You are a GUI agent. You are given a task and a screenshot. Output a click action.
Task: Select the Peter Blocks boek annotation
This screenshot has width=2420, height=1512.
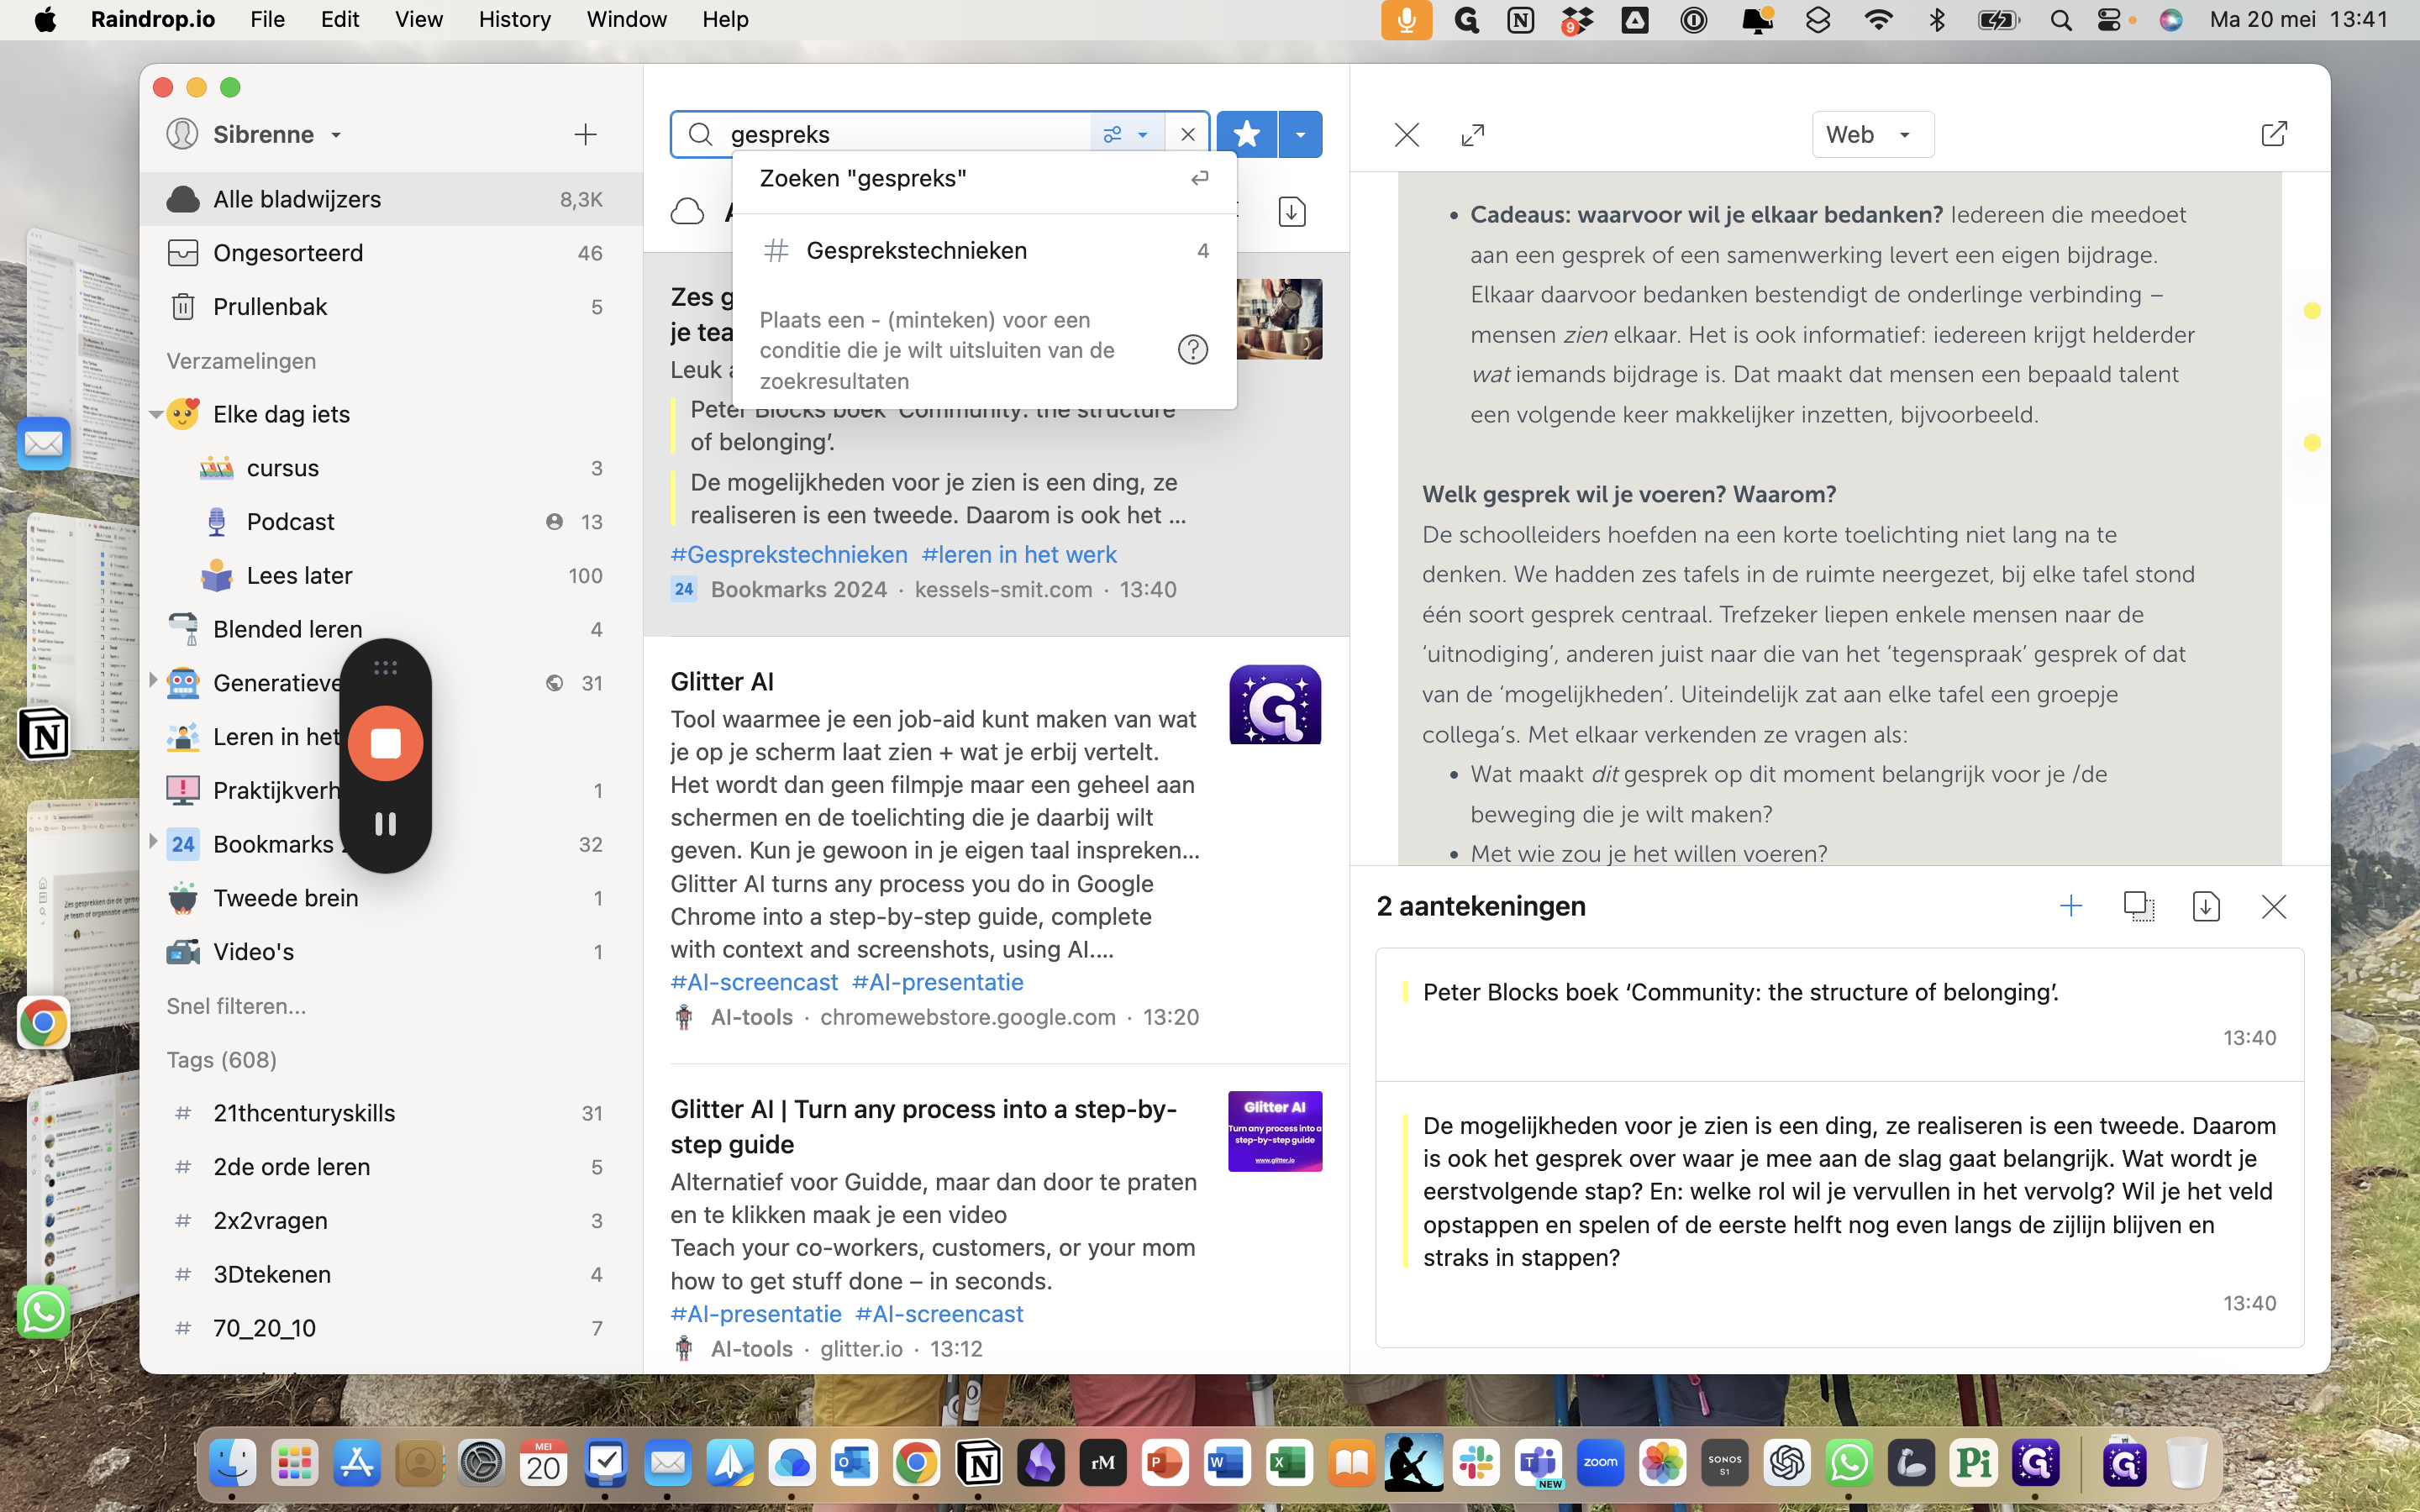point(1839,1014)
